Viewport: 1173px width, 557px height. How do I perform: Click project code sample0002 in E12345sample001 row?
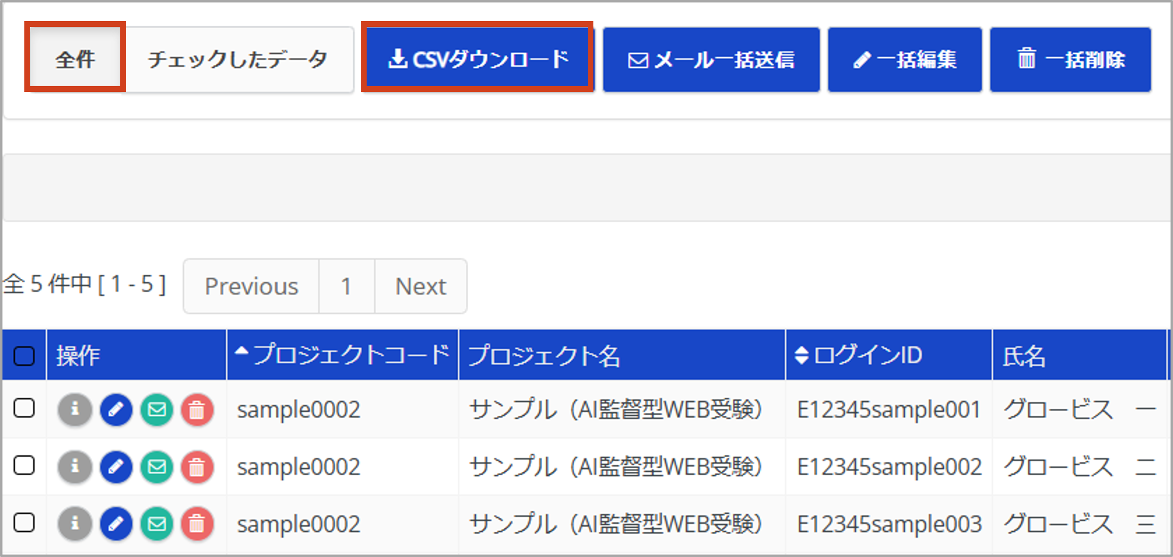point(299,410)
